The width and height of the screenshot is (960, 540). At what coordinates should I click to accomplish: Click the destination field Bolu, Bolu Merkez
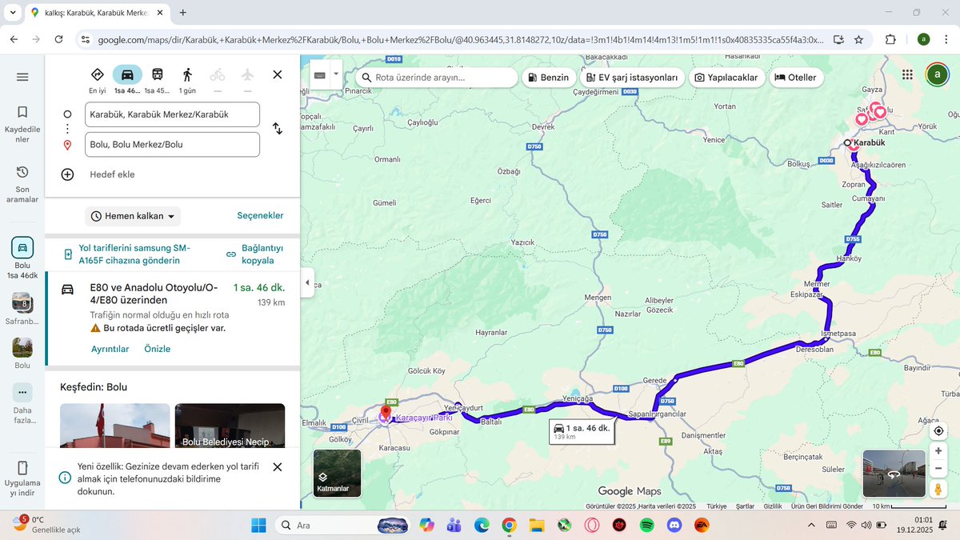[172, 144]
